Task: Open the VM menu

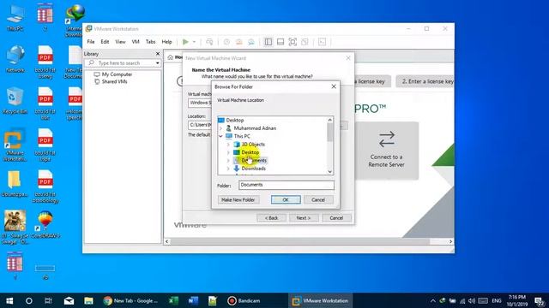Action: (136, 42)
